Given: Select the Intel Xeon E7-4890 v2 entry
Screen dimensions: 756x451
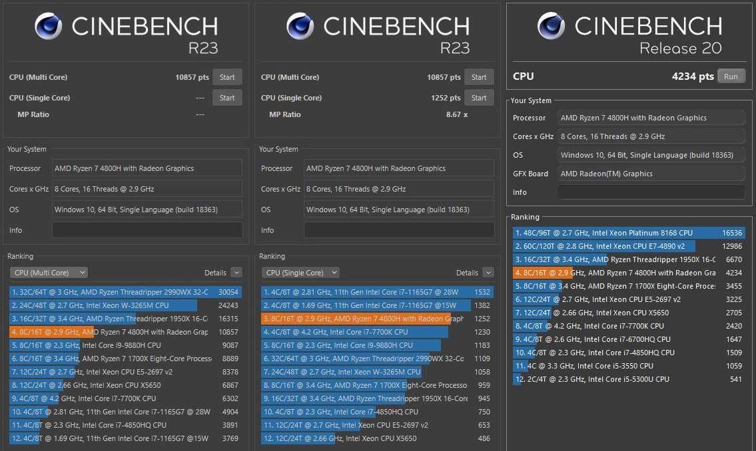Looking at the screenshot, I should click(x=628, y=246).
